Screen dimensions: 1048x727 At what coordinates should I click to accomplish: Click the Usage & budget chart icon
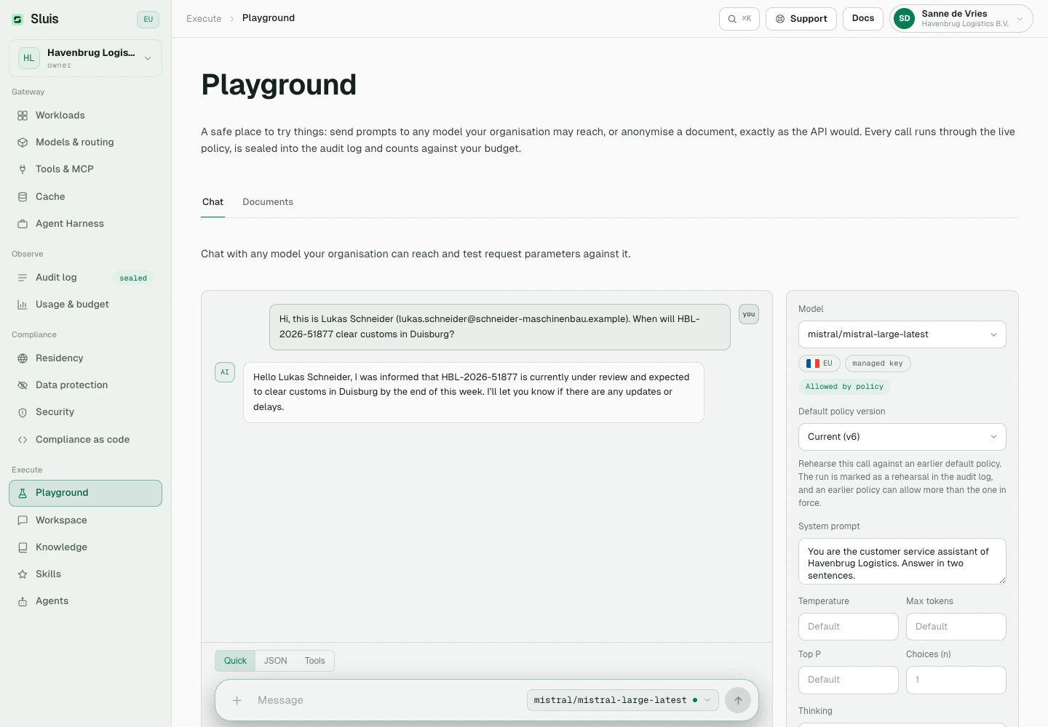tap(23, 305)
